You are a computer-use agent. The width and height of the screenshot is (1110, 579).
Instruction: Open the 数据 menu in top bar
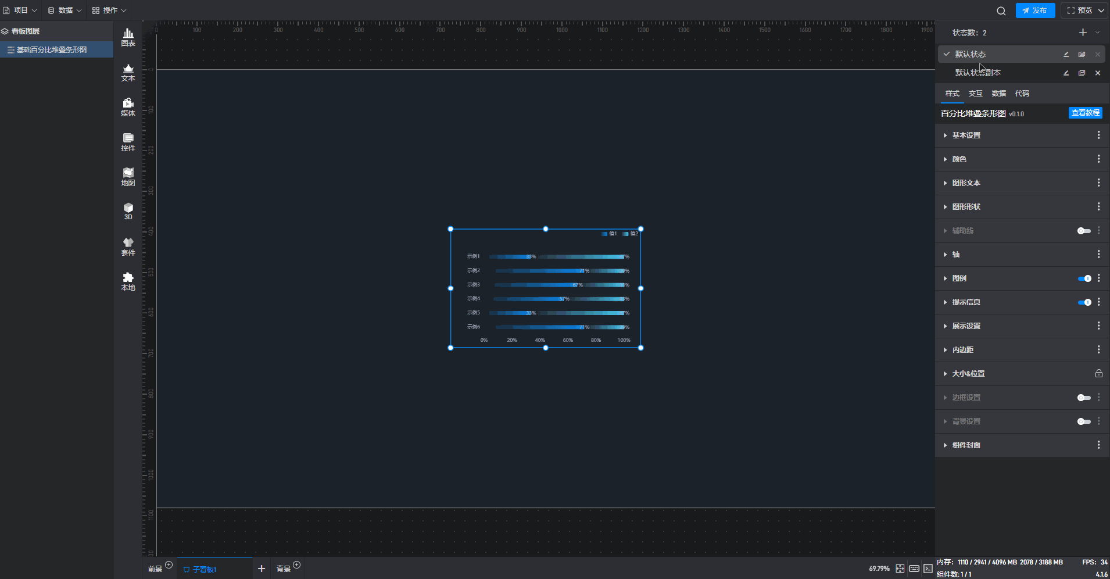tap(65, 10)
